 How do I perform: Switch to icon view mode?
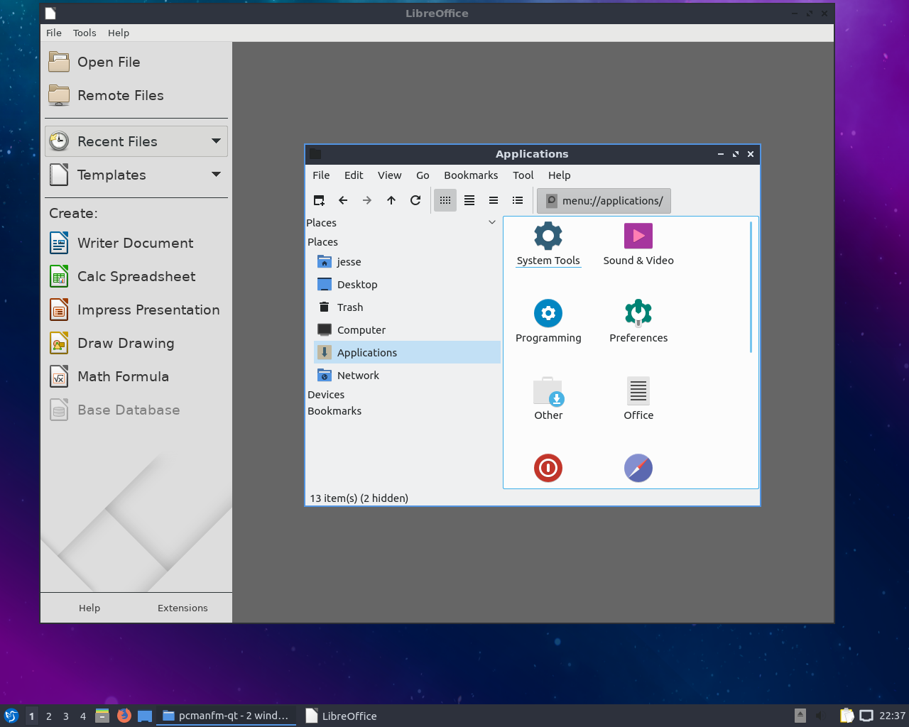tap(445, 200)
